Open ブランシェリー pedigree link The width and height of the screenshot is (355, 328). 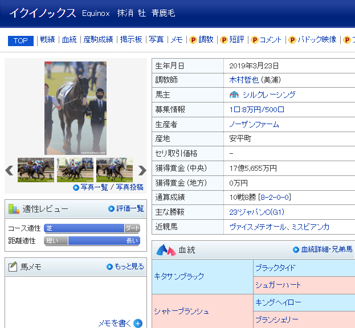click(x=277, y=319)
